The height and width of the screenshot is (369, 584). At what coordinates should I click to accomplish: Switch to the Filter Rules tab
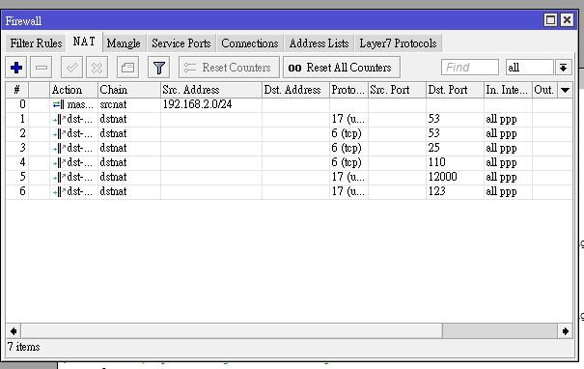[36, 43]
